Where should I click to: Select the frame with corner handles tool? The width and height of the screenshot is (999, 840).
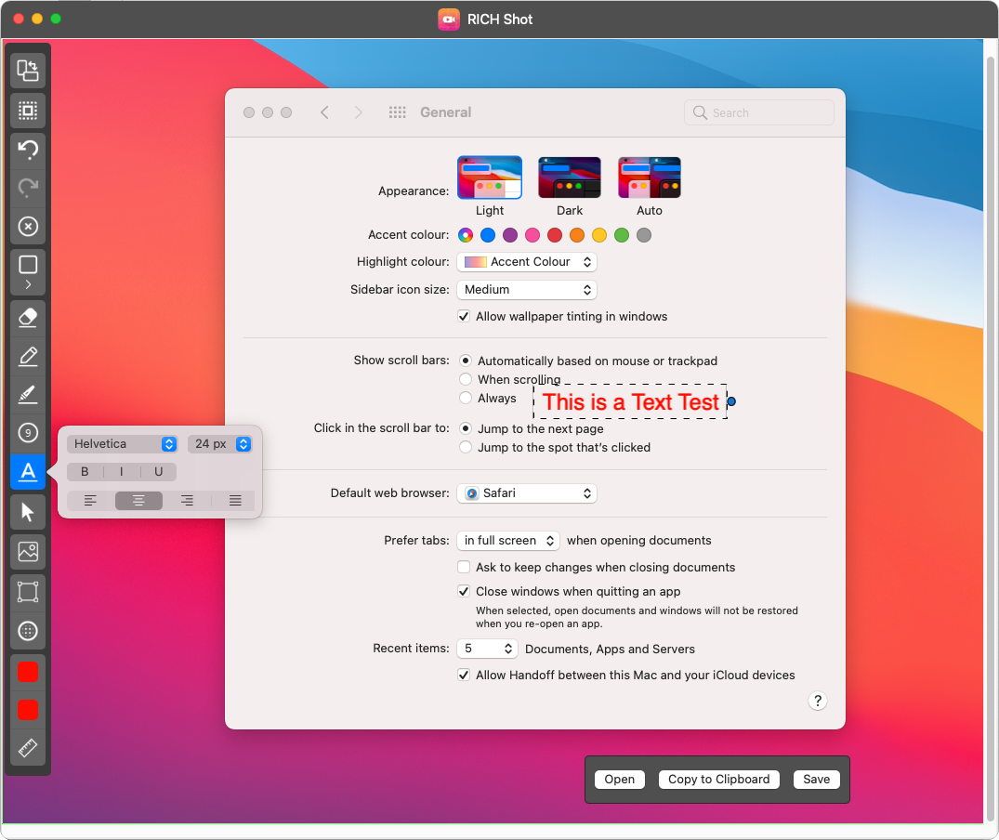tap(27, 592)
